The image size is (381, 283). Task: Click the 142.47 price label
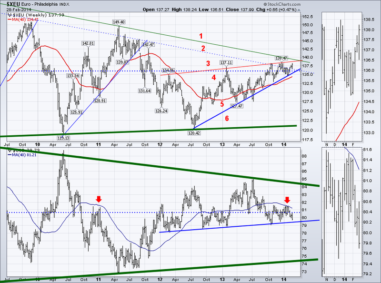pyautogui.click(x=148, y=44)
